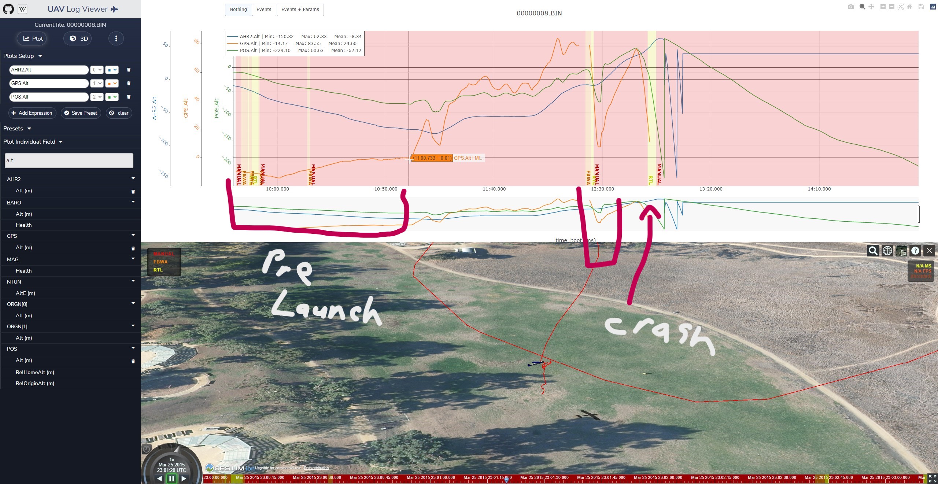The height and width of the screenshot is (484, 938).
Task: Open AHR2.Alt axis number dropdown
Action: click(x=97, y=70)
